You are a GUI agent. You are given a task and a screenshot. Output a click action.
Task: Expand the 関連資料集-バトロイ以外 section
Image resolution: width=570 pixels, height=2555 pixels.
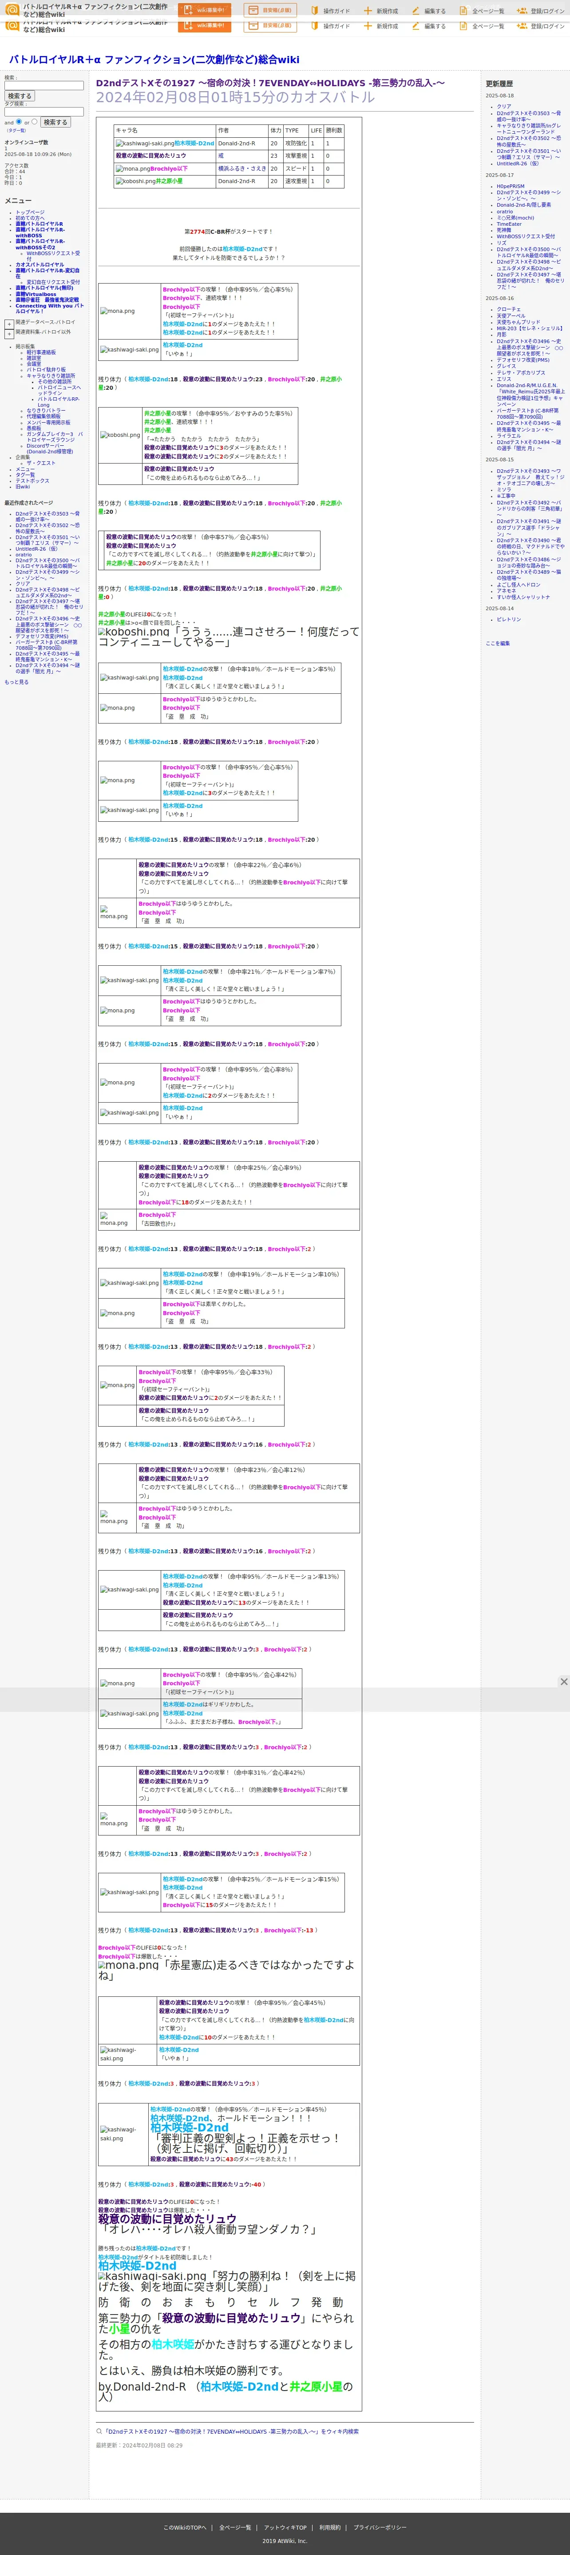pos(9,333)
